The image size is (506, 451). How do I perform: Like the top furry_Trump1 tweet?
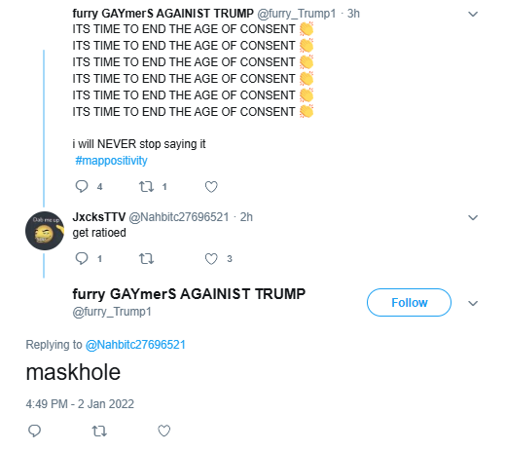coord(211,187)
